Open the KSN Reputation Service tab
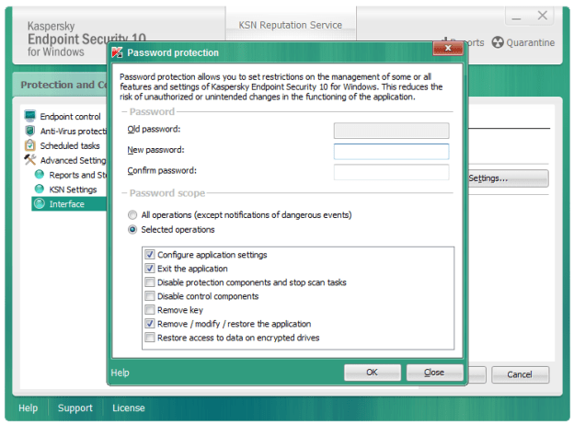This screenshot has height=425, width=574. pyautogui.click(x=290, y=25)
